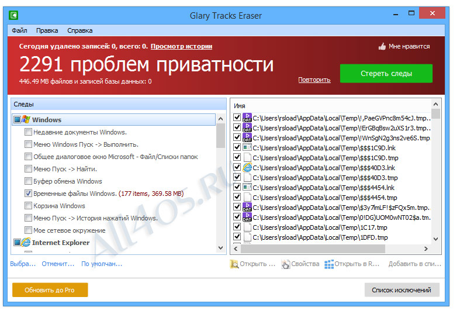This screenshot has width=467, height=321.
Task: Enable Меню Пуск -> Найти checkbox
Action: click(x=28, y=169)
